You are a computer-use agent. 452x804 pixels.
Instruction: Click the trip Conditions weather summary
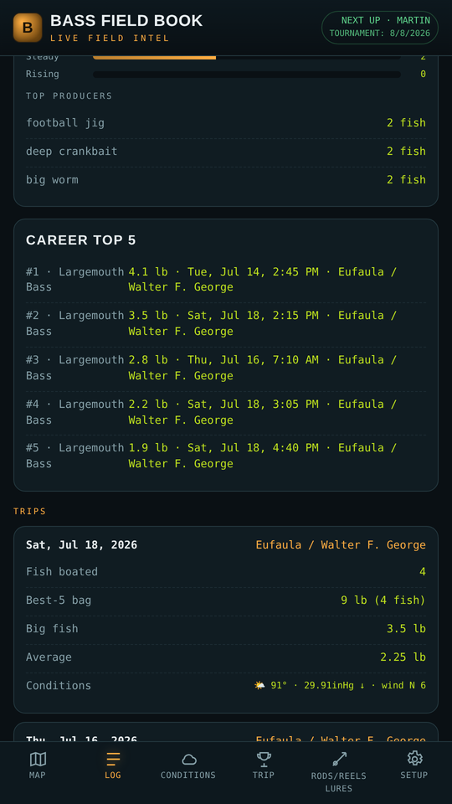(341, 686)
